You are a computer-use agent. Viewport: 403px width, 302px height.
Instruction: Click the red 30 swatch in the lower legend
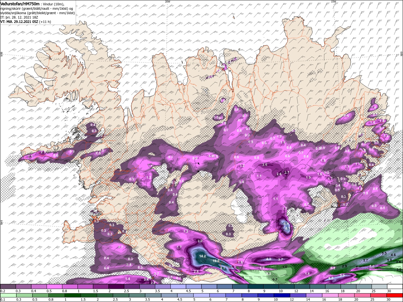[x=395, y=295]
